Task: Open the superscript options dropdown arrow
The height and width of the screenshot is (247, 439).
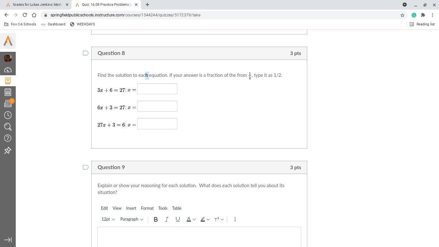Action: tap(222, 219)
